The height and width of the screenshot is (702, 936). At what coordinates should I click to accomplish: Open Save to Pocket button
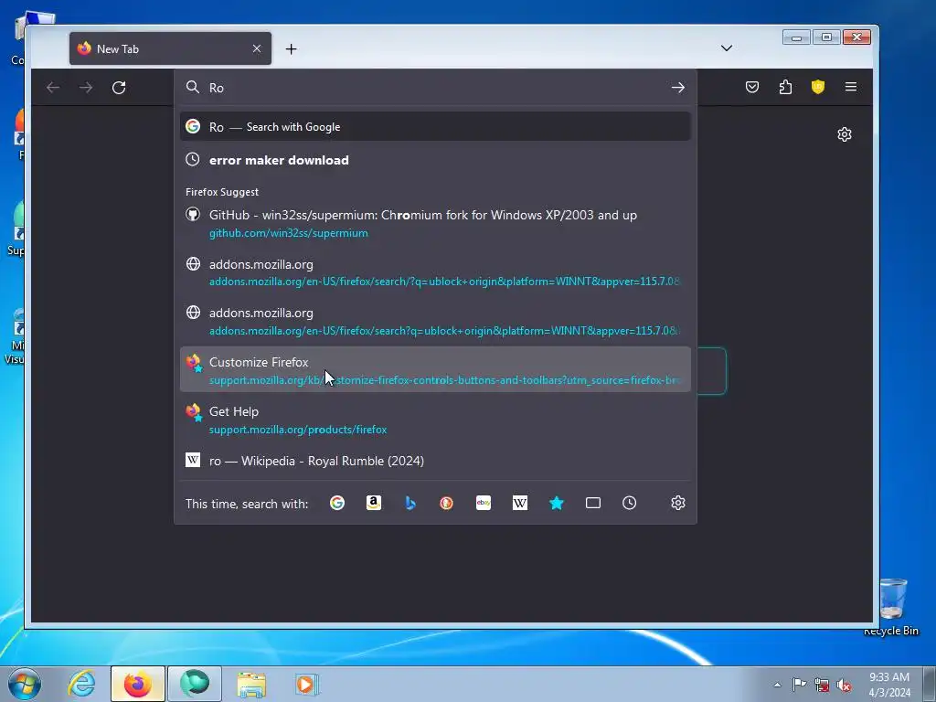tap(752, 87)
